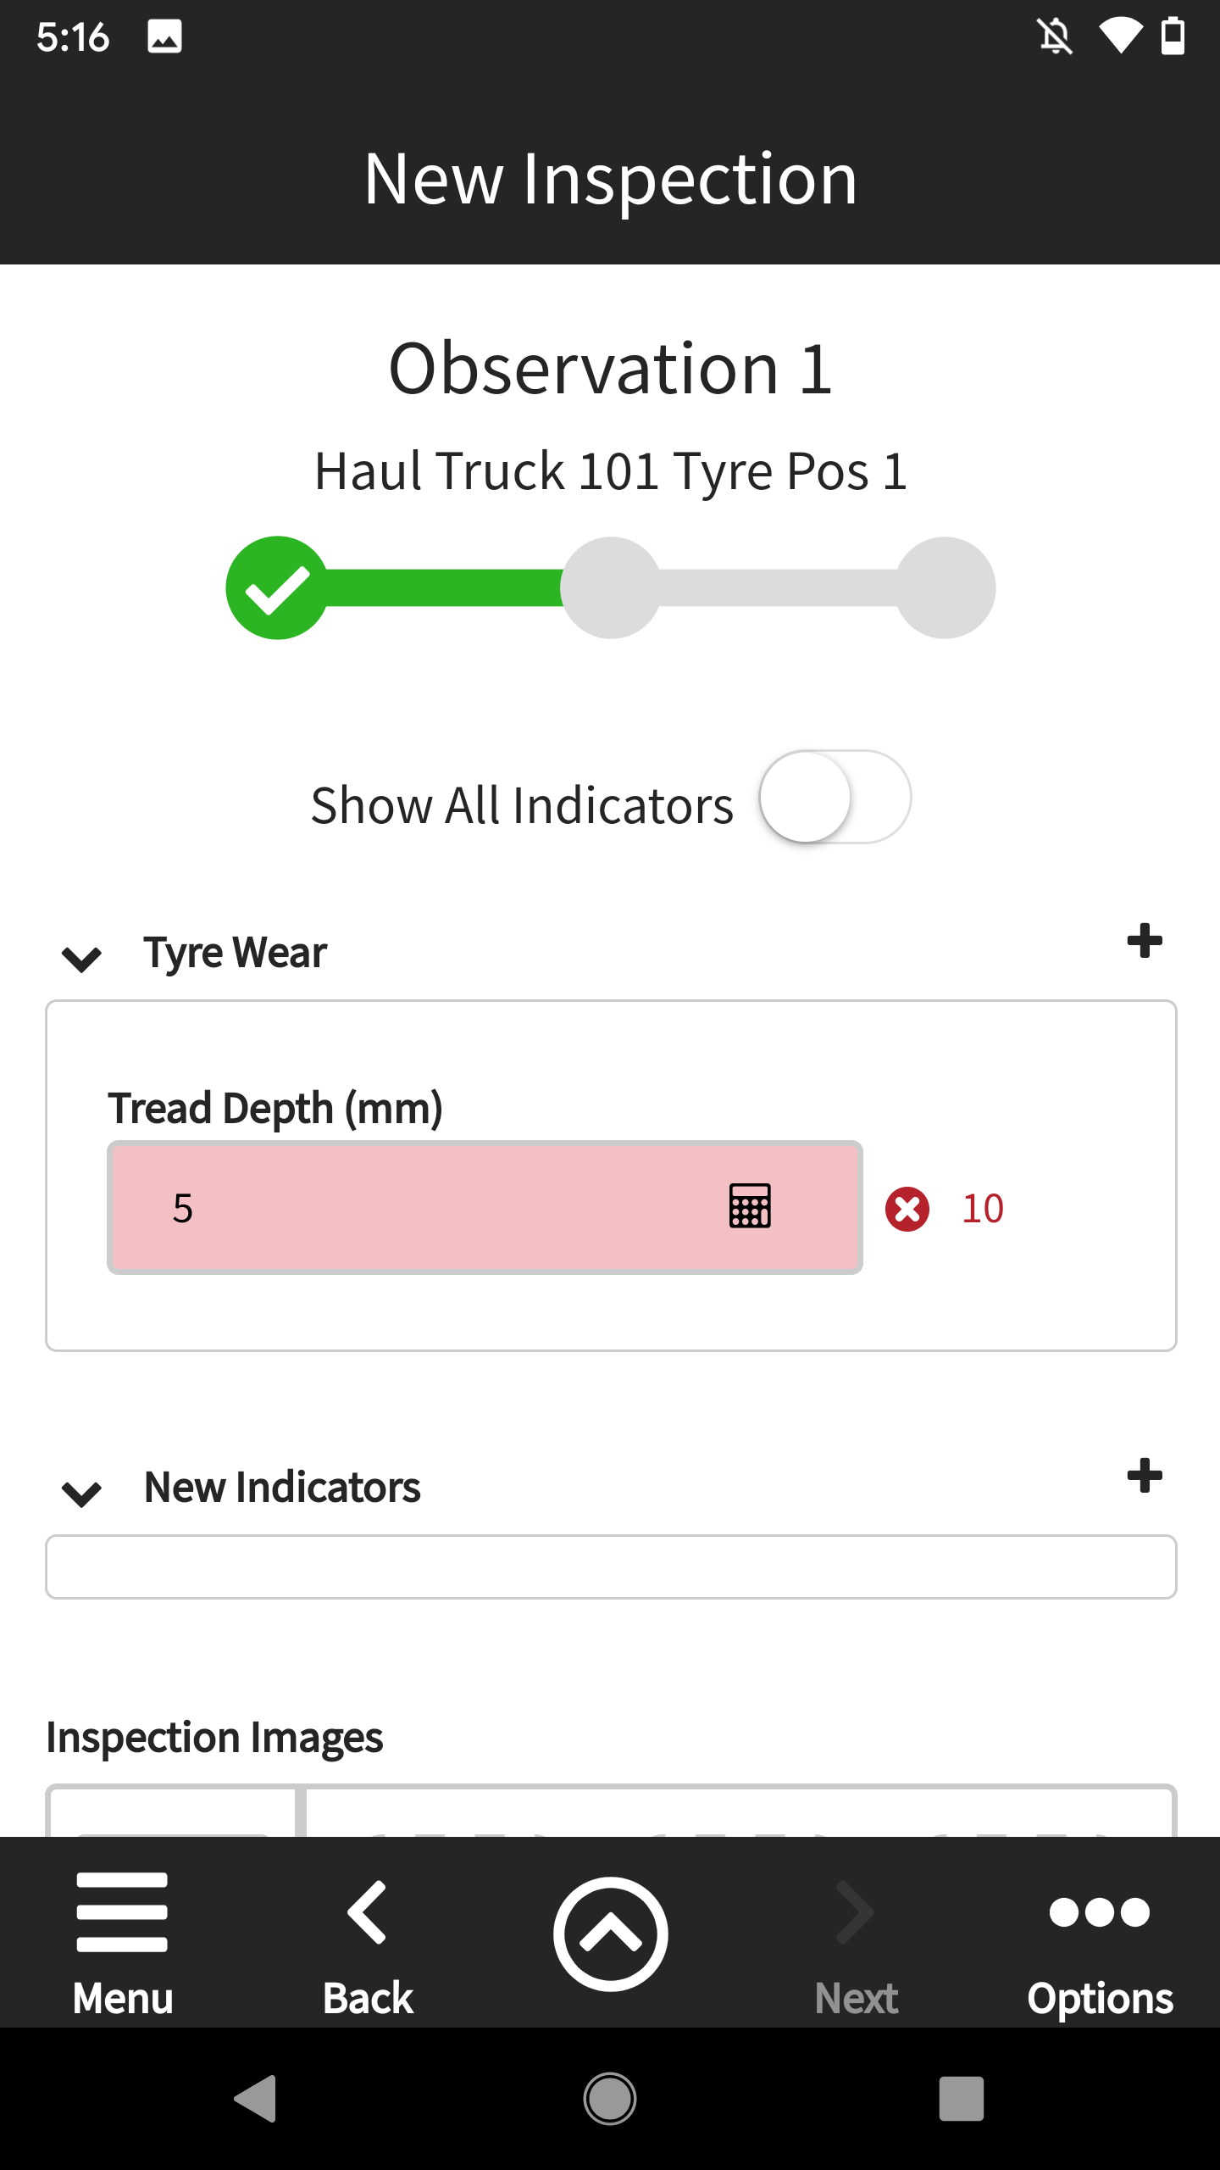1220x2170 pixels.
Task: Tap the Android back navigation triangle
Action: tap(256, 2099)
